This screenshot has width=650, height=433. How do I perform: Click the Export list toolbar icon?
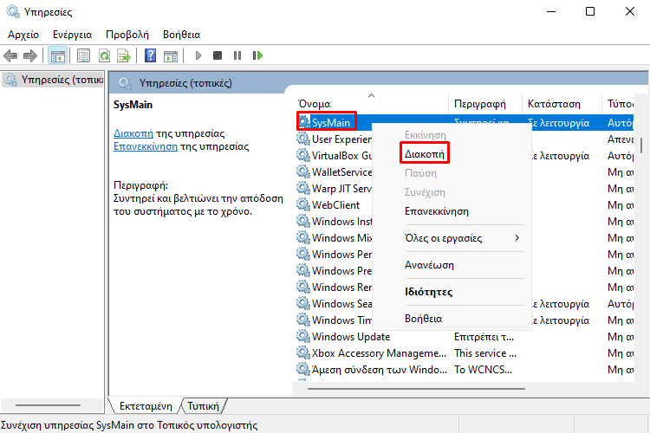pos(124,55)
